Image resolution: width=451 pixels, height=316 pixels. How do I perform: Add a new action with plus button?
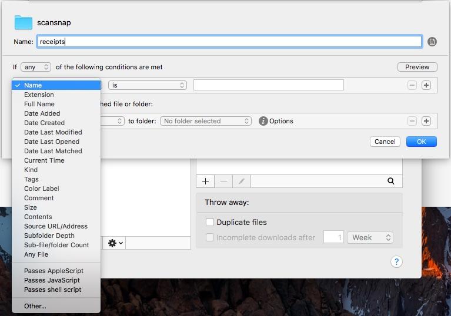[x=426, y=121]
